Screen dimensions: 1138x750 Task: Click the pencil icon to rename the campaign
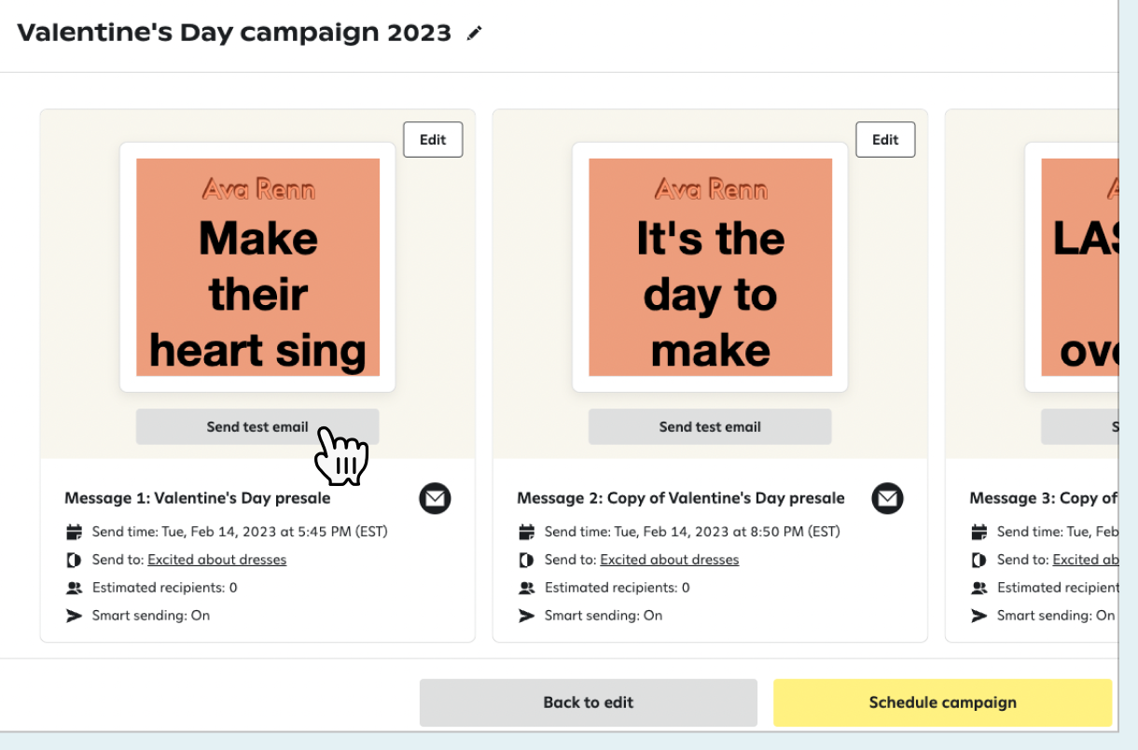pos(474,33)
